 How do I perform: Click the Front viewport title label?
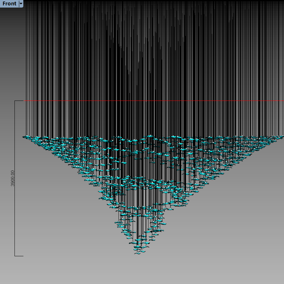[9, 4]
